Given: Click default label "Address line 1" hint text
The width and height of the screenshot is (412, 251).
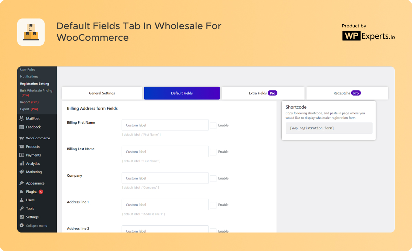Looking at the screenshot, I should click(144, 214).
